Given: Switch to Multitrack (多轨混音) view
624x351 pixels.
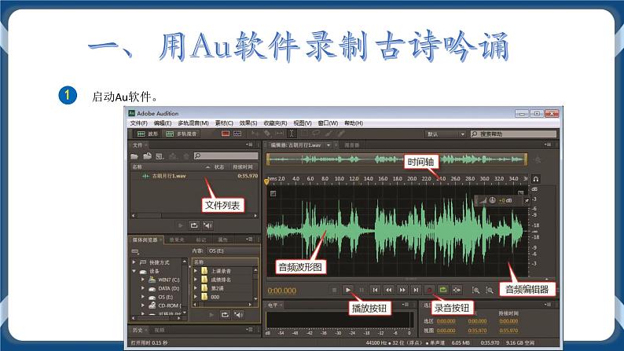Looking at the screenshot, I should 182,134.
